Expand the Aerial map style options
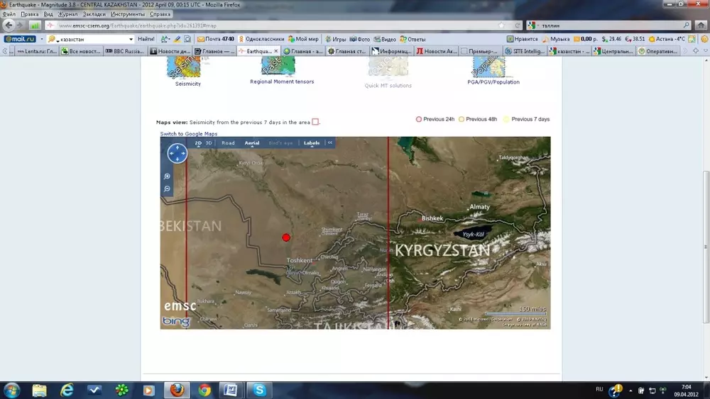The height and width of the screenshot is (399, 710). pyautogui.click(x=252, y=143)
